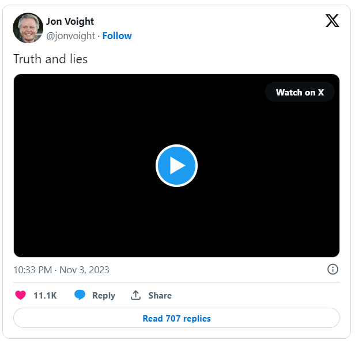Viewport: 355px width, 344px height.
Task: Open the Jon Voight display name
Action: tap(70, 21)
